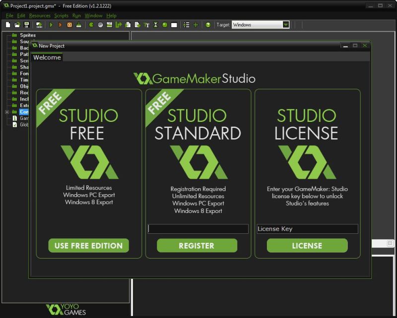Image resolution: width=397 pixels, height=318 pixels.
Task: Expand the highlighted tree node with plus box
Action: coord(7,112)
